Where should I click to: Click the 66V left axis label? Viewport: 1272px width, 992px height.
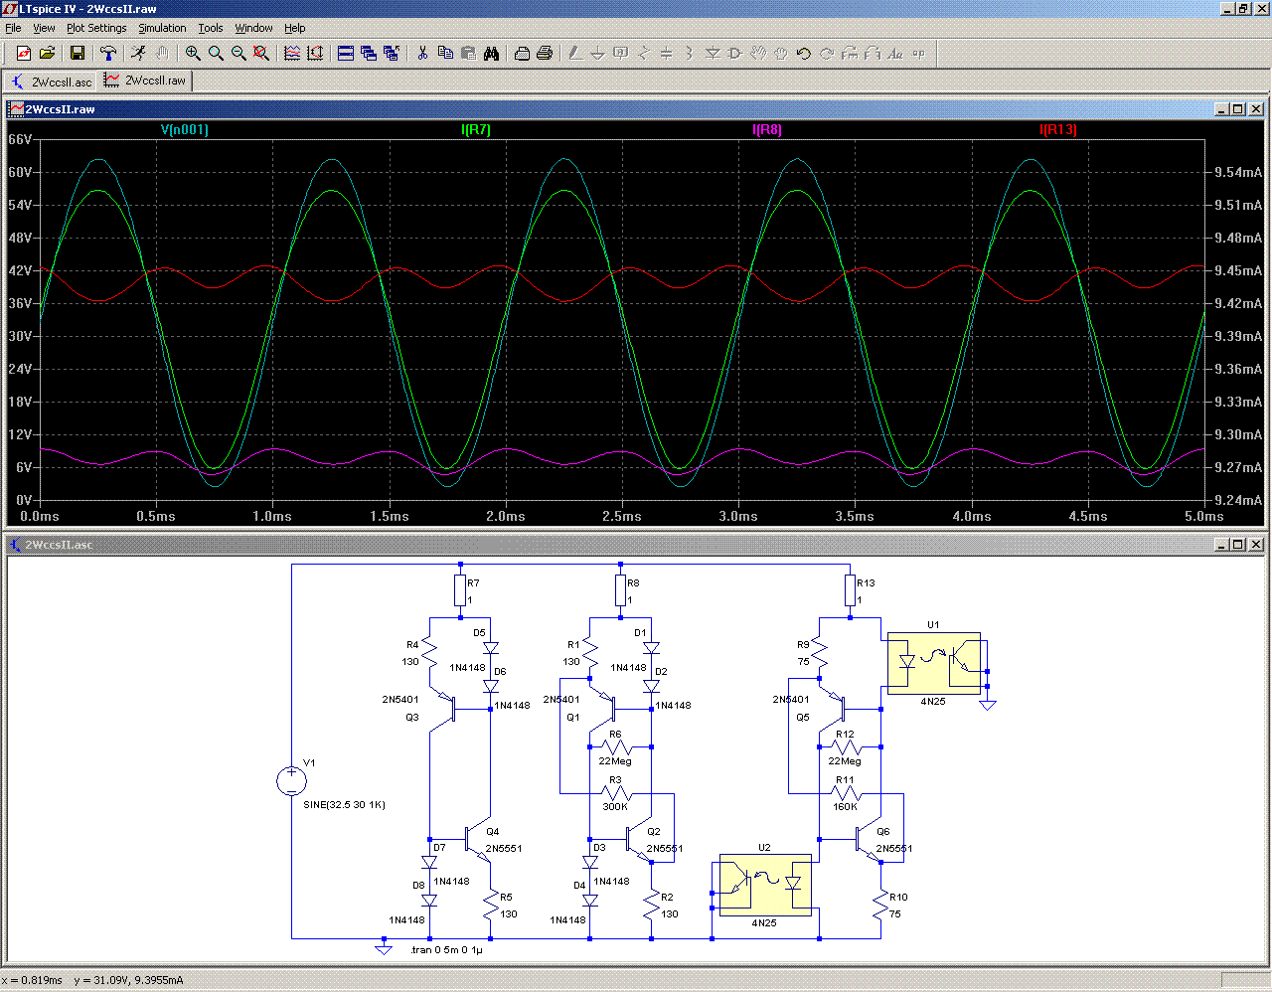tap(20, 139)
